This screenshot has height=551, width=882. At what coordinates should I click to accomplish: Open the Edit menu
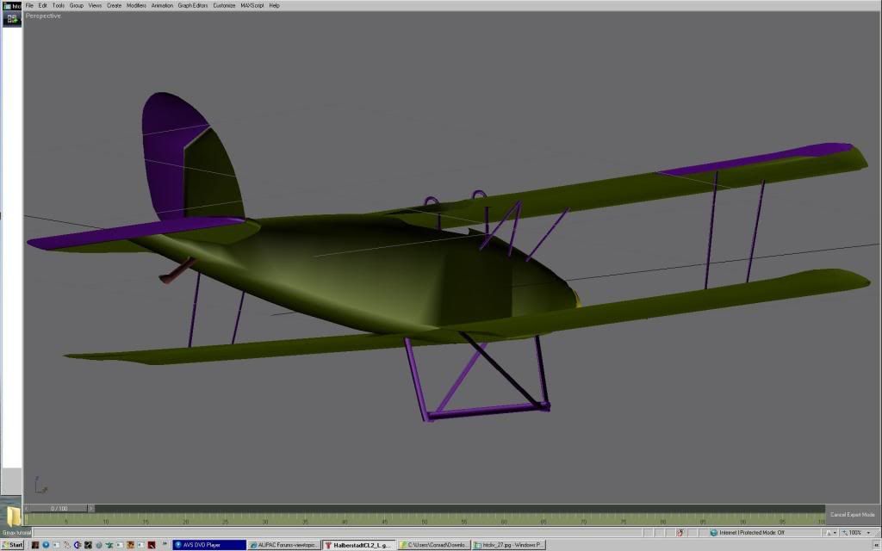point(43,6)
